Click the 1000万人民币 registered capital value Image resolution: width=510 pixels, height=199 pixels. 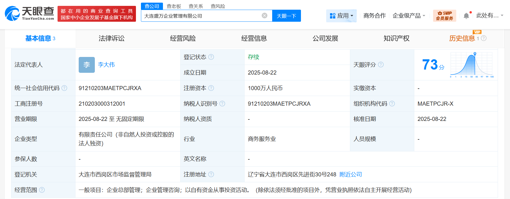265,88
